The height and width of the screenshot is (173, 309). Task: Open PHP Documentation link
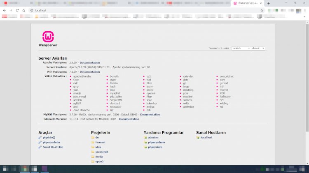pyautogui.click(x=90, y=72)
